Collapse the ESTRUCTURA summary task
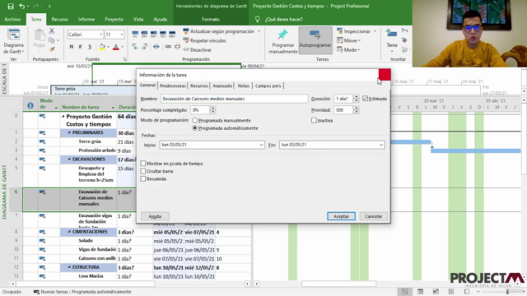The image size is (527, 296). tap(69, 267)
